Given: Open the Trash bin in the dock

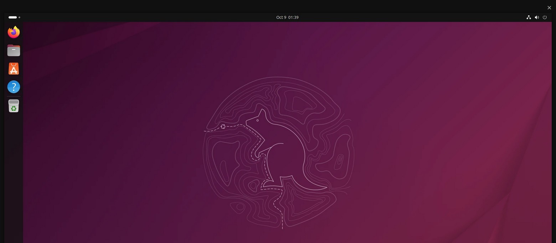Looking at the screenshot, I should 14,106.
